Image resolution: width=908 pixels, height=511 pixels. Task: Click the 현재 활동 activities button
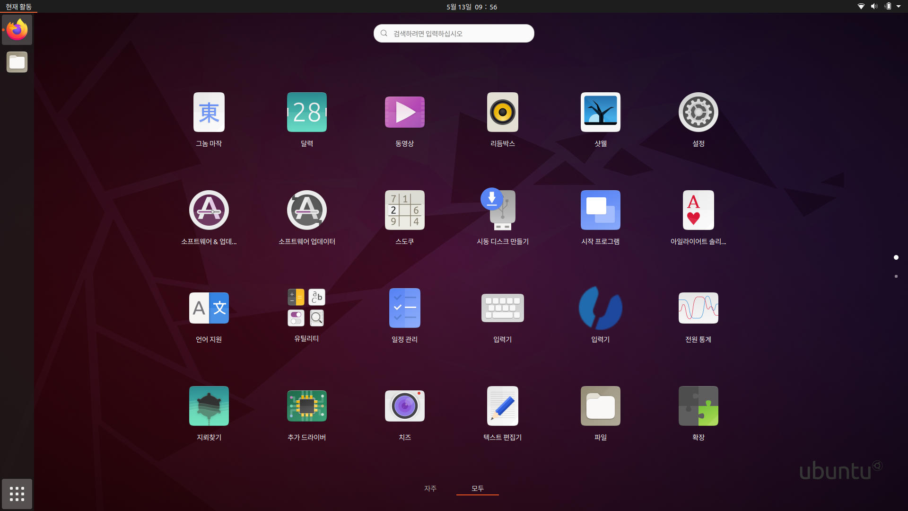click(18, 7)
